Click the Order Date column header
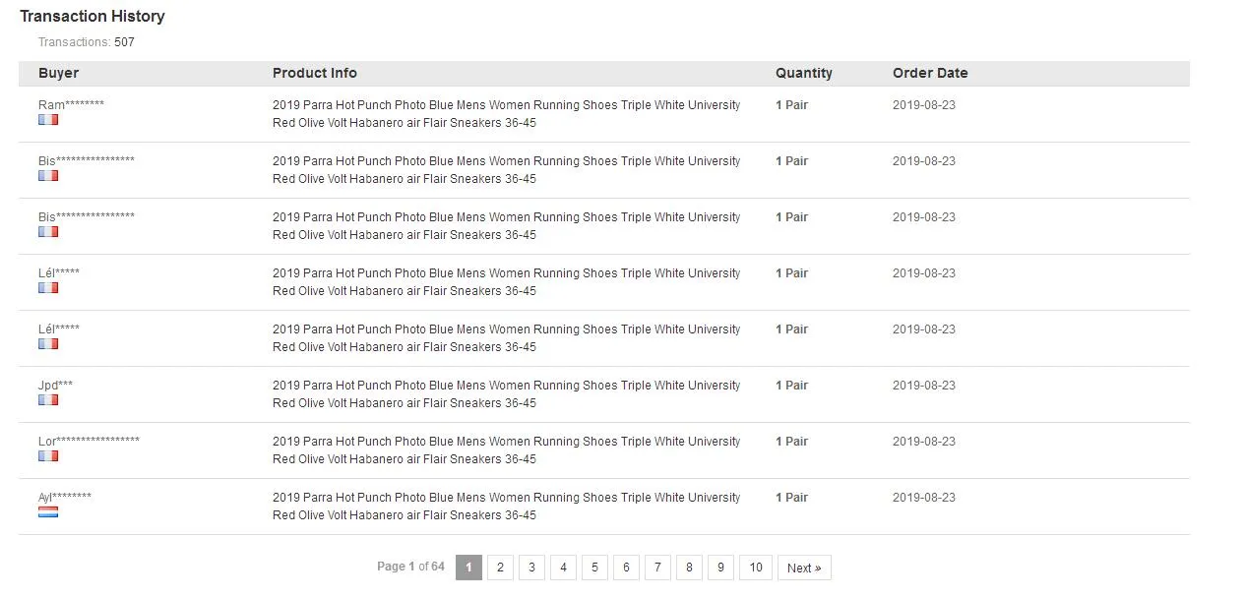Screen dimensions: 1246x598 point(930,73)
